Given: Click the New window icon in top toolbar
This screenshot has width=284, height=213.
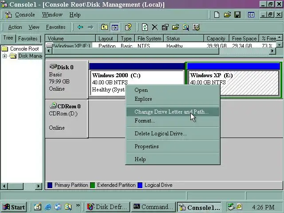Looking at the screenshot, I should point(251,15).
